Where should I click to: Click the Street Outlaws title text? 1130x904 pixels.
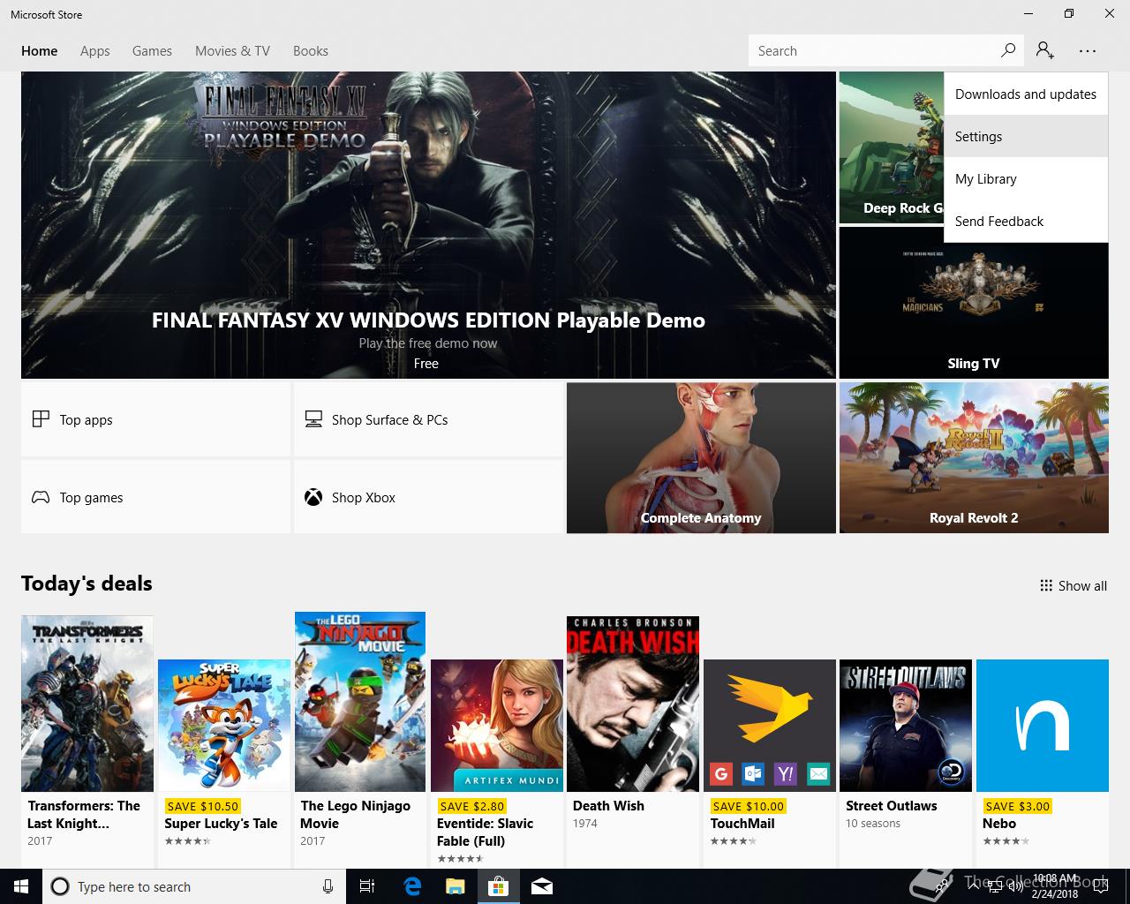tap(892, 806)
